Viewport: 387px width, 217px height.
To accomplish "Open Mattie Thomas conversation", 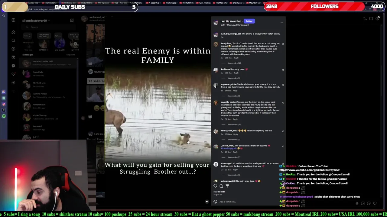I will (48, 117).
